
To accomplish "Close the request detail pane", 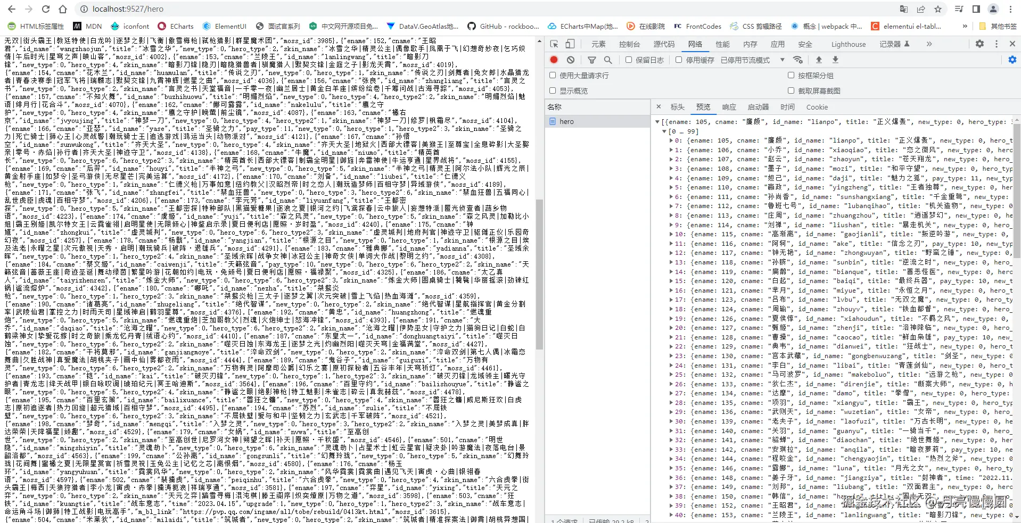I will click(x=658, y=107).
